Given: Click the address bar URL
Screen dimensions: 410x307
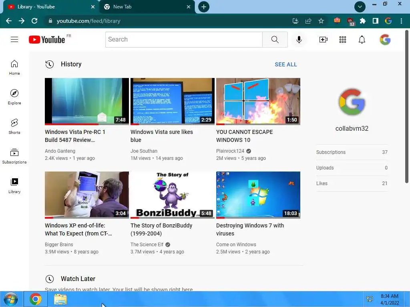Looking at the screenshot, I should (x=88, y=21).
